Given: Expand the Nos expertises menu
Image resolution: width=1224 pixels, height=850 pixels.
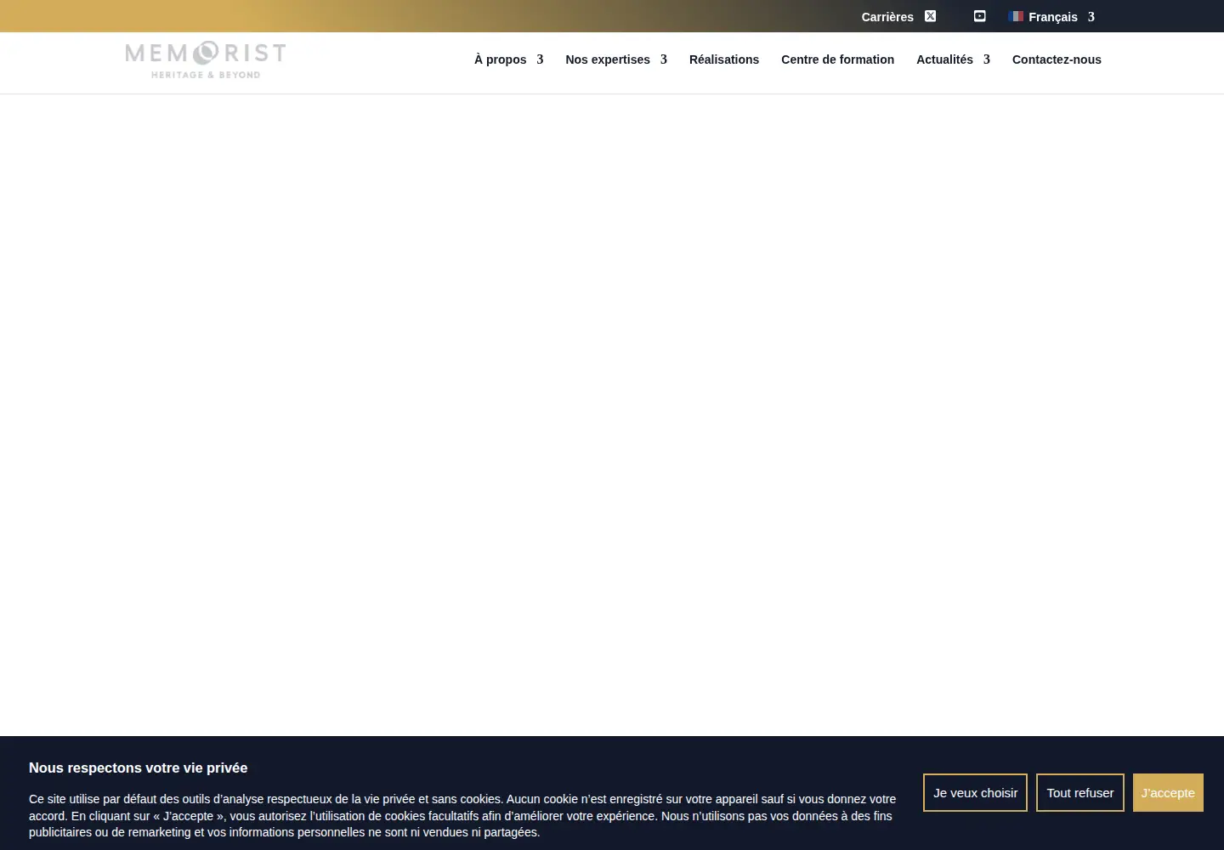Looking at the screenshot, I should pyautogui.click(x=616, y=59).
